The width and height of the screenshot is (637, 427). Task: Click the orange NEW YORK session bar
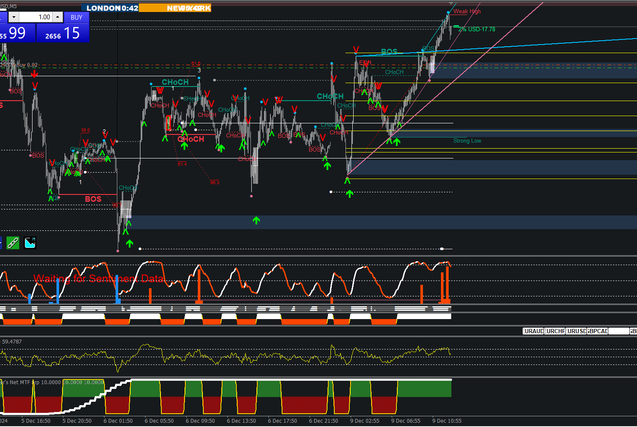click(x=175, y=8)
